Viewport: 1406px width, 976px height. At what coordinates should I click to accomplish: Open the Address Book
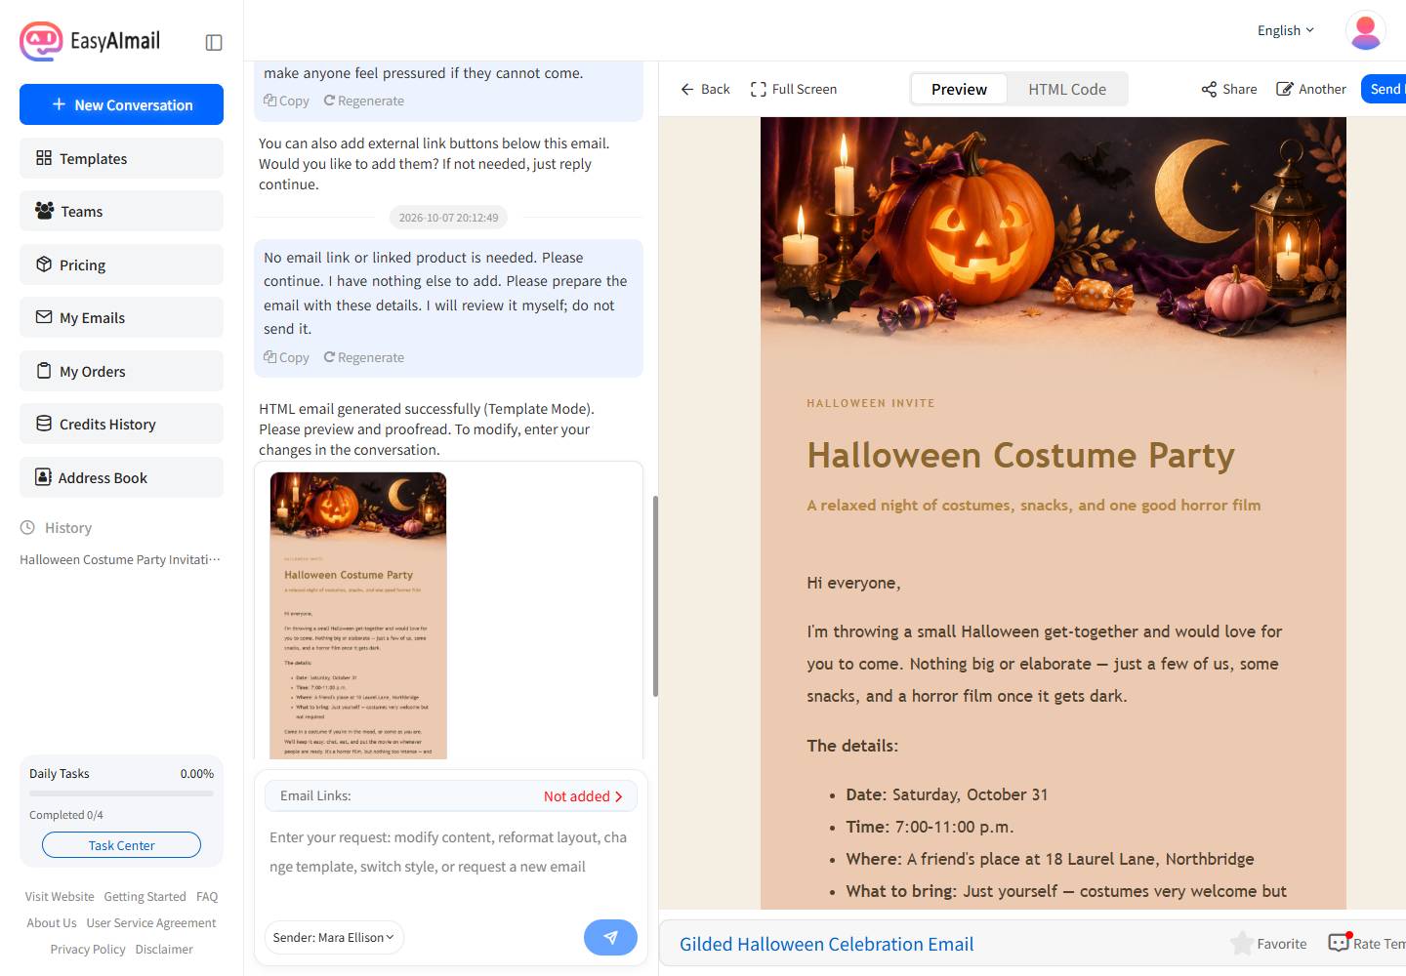click(x=121, y=477)
